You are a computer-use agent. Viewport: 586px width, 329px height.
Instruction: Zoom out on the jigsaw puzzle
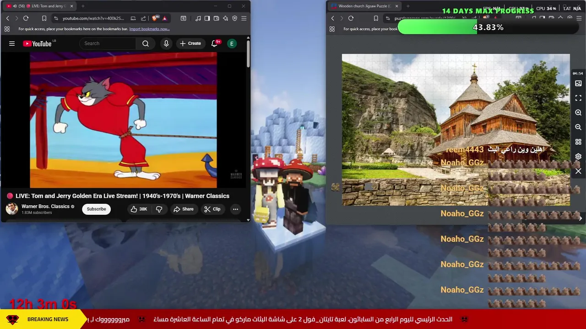[x=578, y=127]
